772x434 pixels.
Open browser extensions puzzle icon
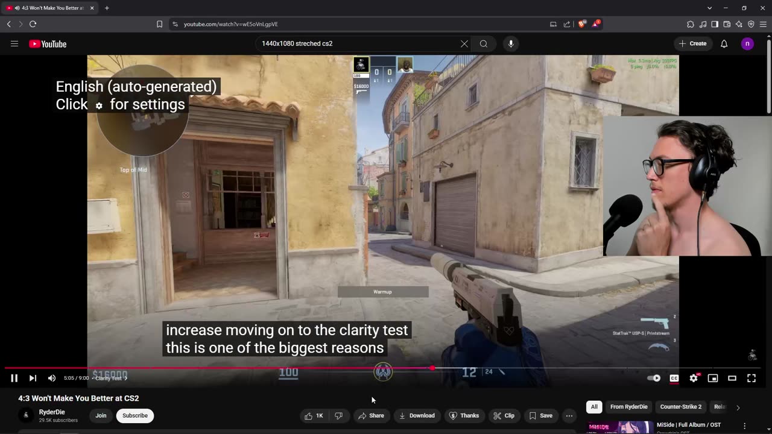pos(691,24)
